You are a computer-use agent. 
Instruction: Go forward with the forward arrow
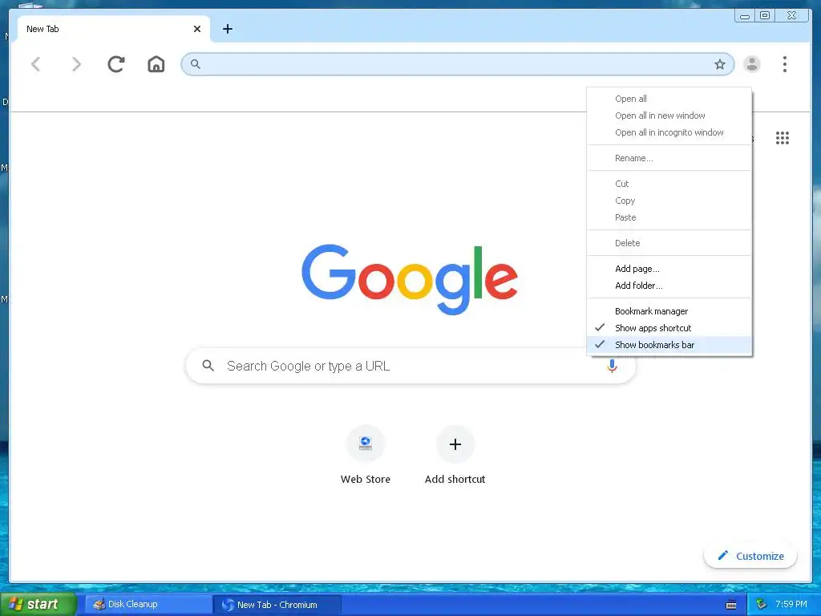(x=76, y=64)
